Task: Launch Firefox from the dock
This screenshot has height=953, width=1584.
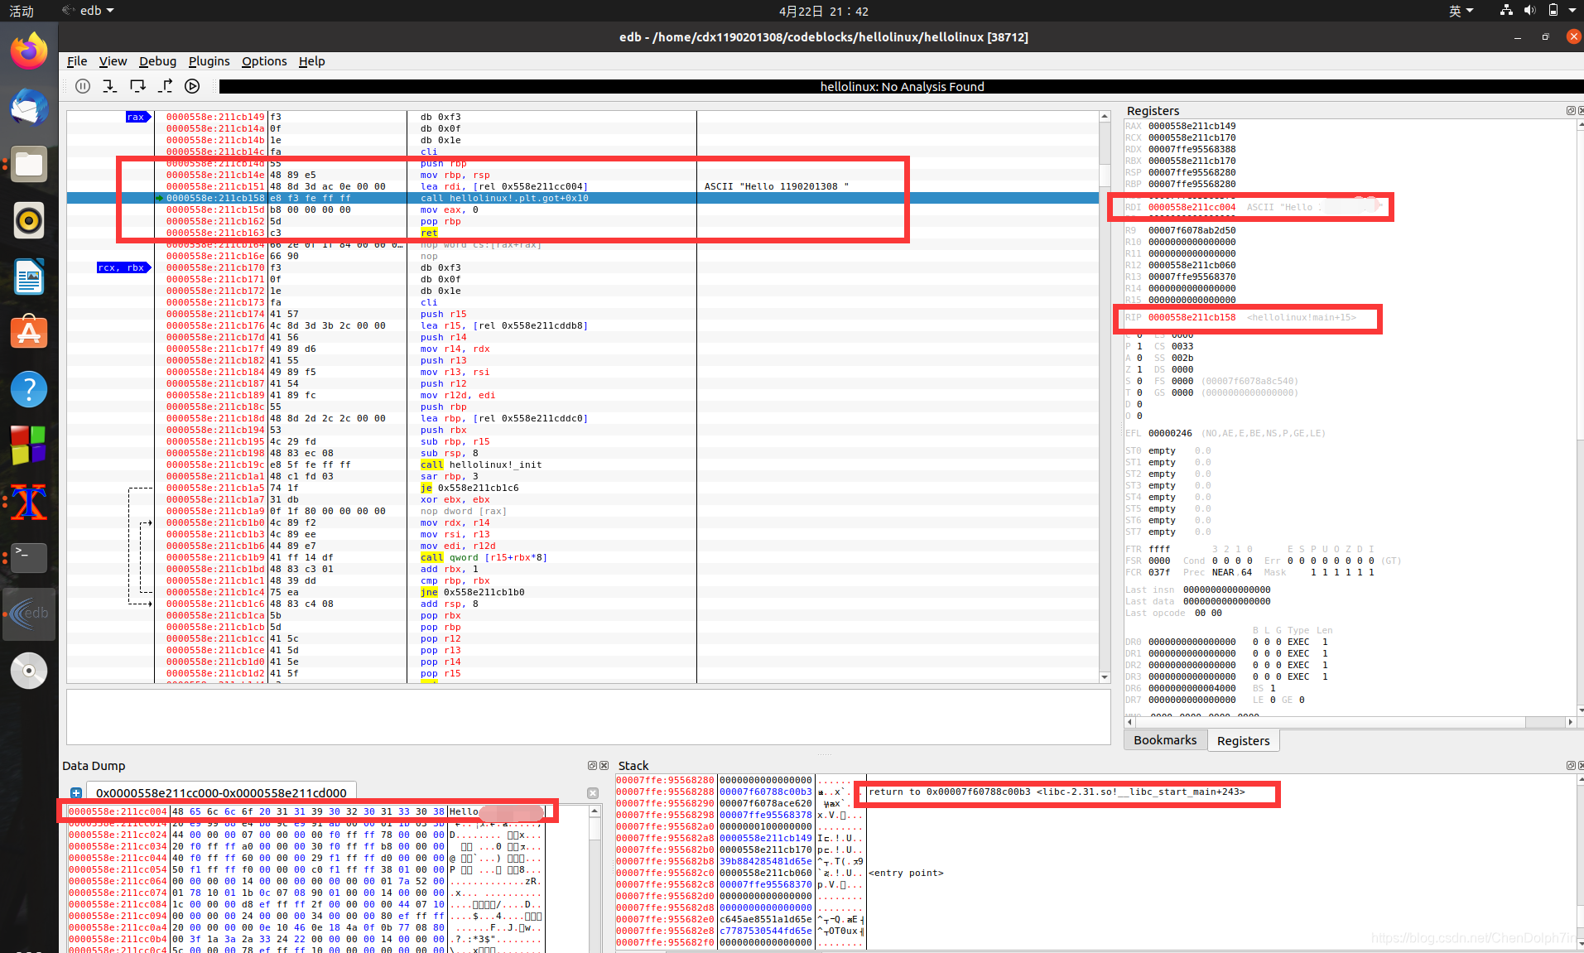Action: click(29, 51)
